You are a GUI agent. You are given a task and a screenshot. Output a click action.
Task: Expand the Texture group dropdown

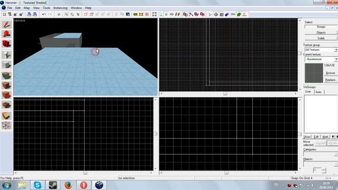coord(336,50)
